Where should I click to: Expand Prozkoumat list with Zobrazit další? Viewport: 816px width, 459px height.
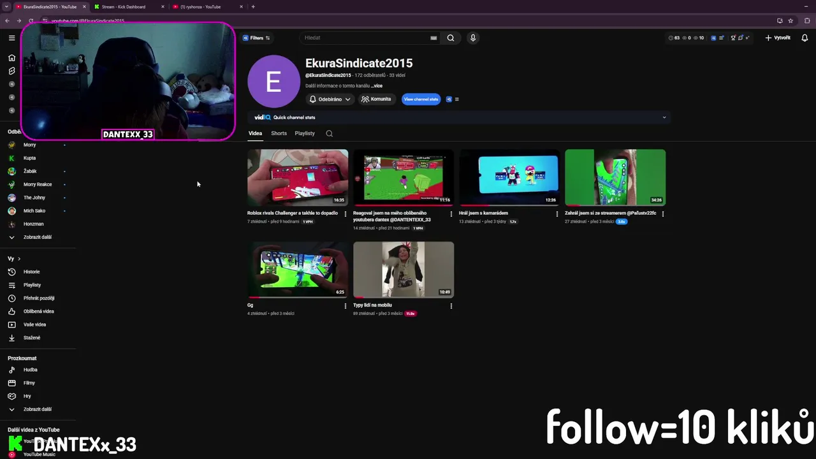[38, 409]
